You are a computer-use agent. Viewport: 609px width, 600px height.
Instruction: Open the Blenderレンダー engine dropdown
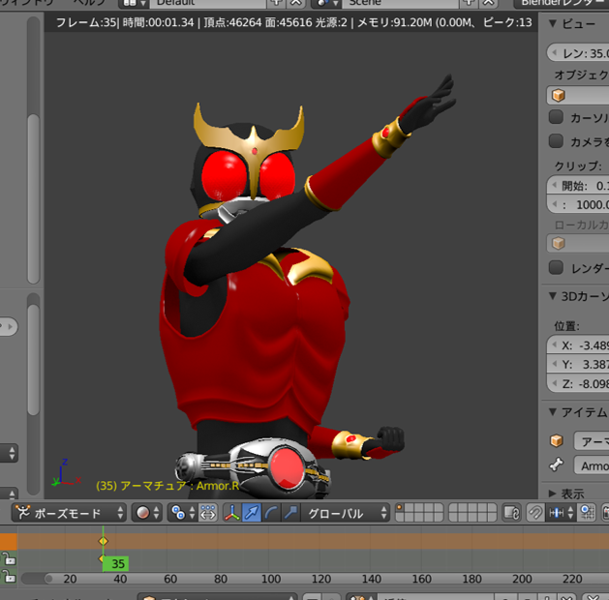click(562, 3)
